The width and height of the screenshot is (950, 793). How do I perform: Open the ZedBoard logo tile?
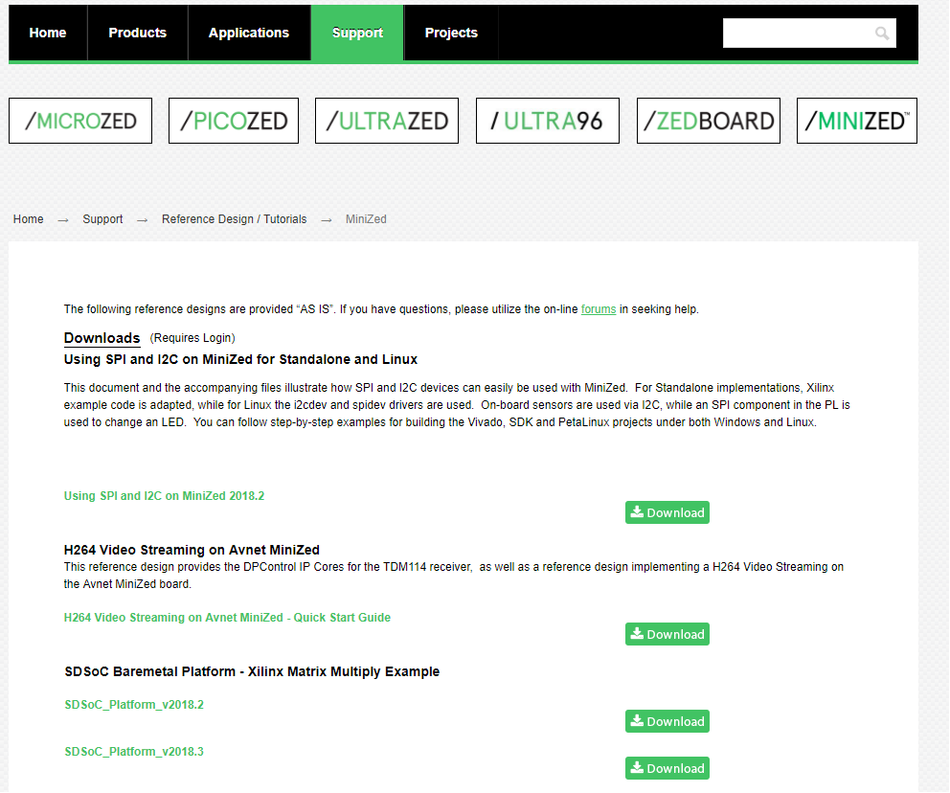tap(709, 121)
